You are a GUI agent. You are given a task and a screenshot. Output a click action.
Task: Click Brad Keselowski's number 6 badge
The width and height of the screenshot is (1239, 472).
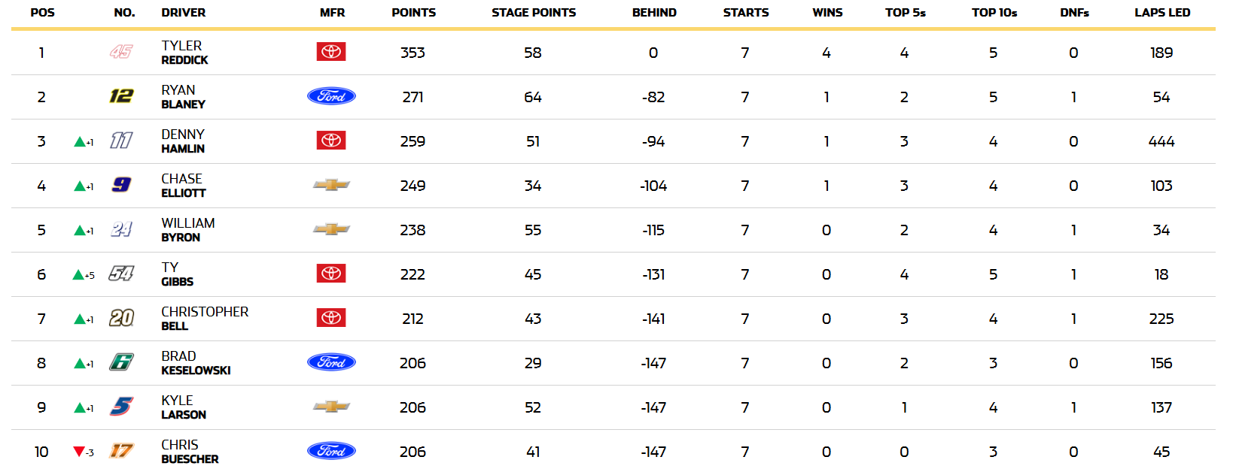click(121, 362)
